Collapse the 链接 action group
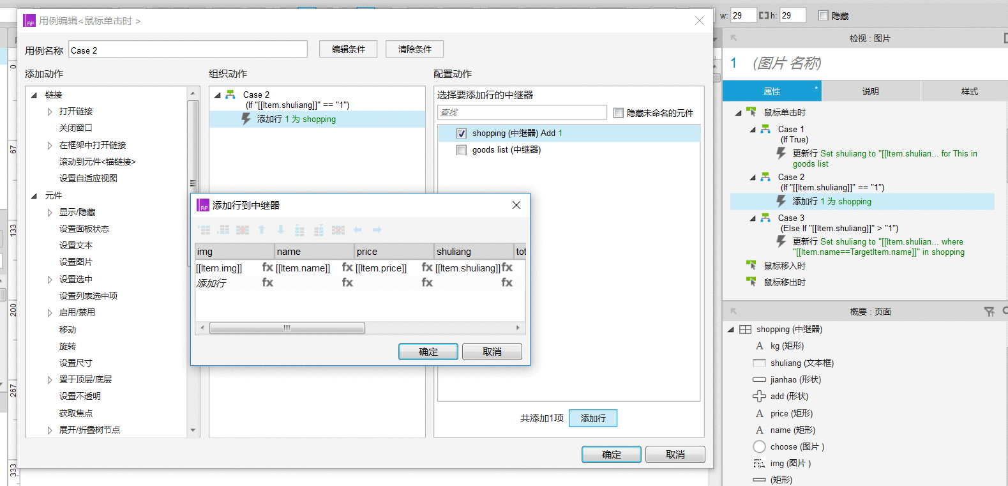Image resolution: width=1008 pixels, height=486 pixels. [34, 95]
